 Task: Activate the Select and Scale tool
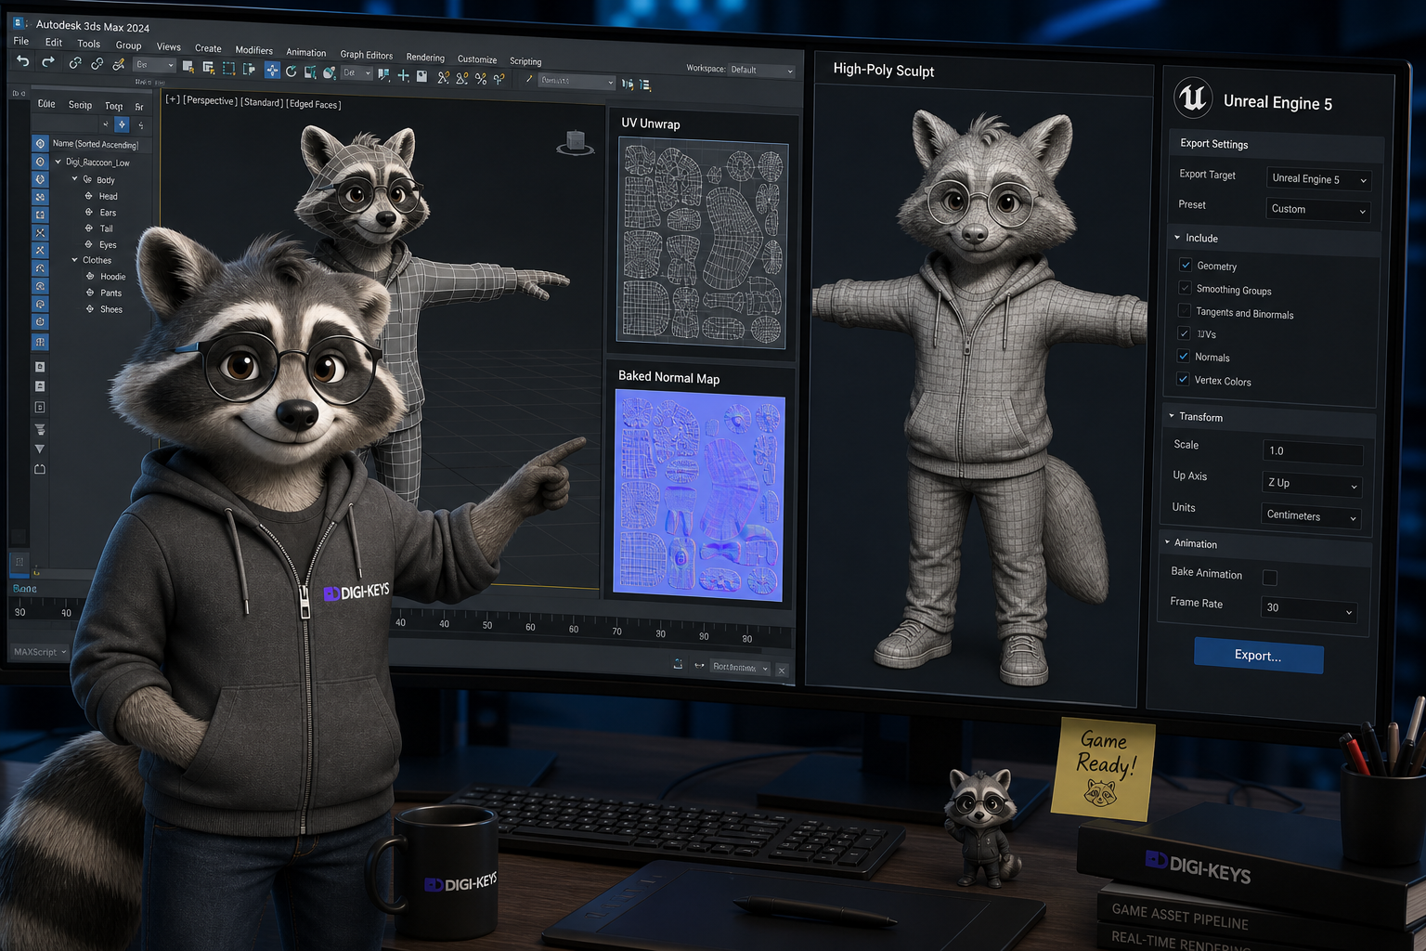(x=310, y=72)
